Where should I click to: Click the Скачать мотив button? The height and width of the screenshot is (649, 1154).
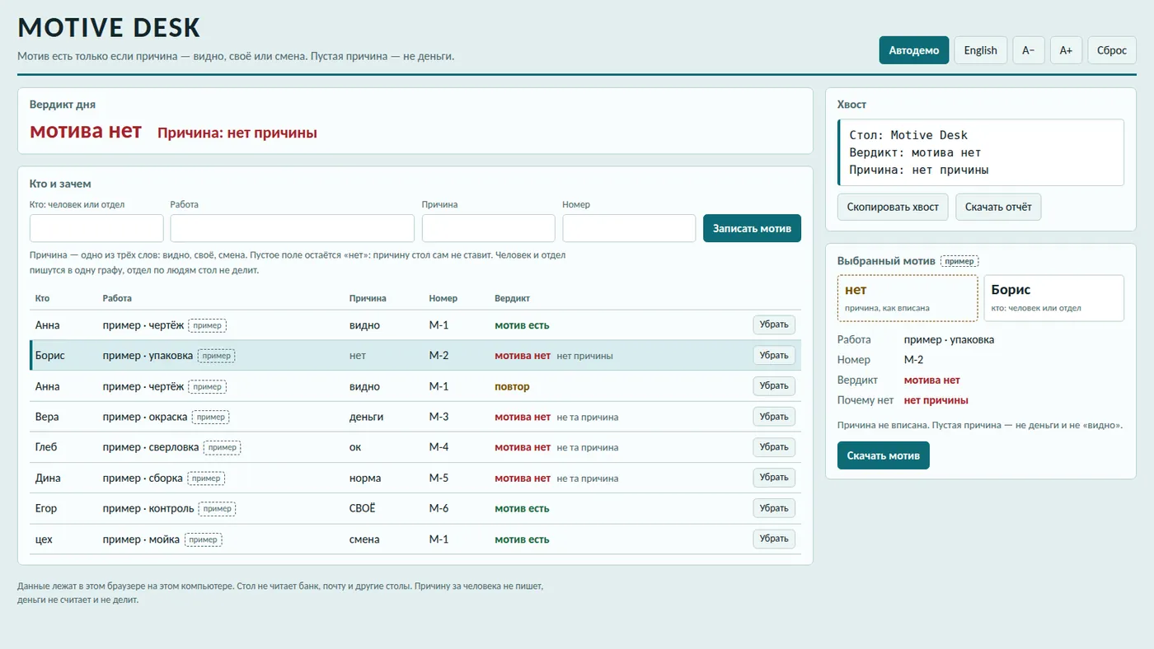884,455
